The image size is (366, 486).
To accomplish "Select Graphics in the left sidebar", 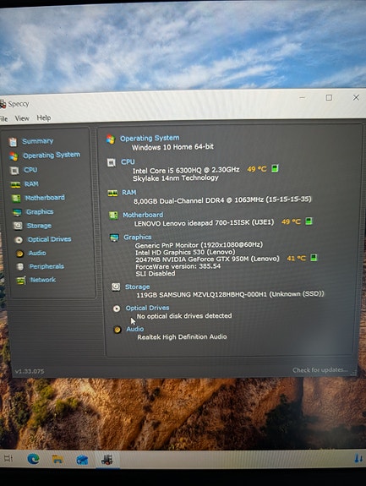I will [x=40, y=211].
